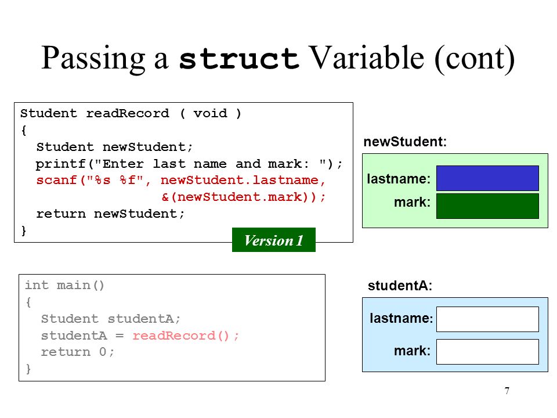
Task: Click the 'studentA:' diagram heading
Action: [x=400, y=286]
